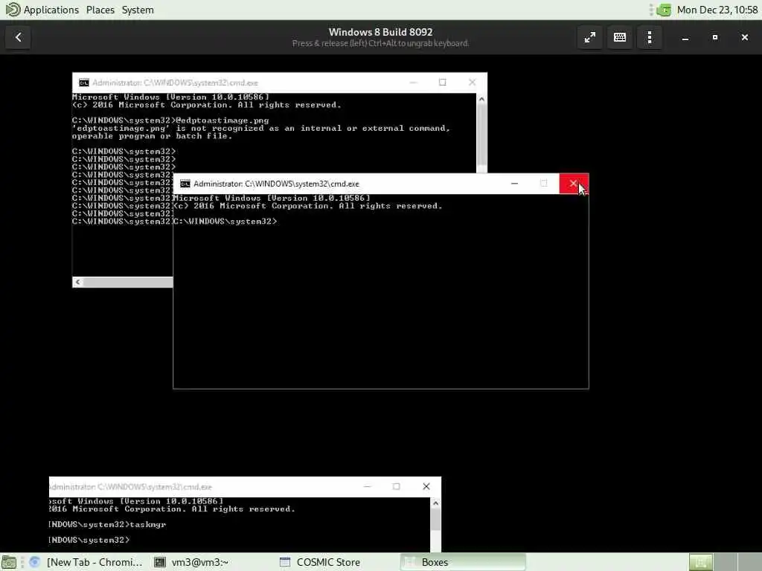Click the scrollbar thumb in bottom cmd window
Viewport: 762px width, 571px height.
coord(435,520)
